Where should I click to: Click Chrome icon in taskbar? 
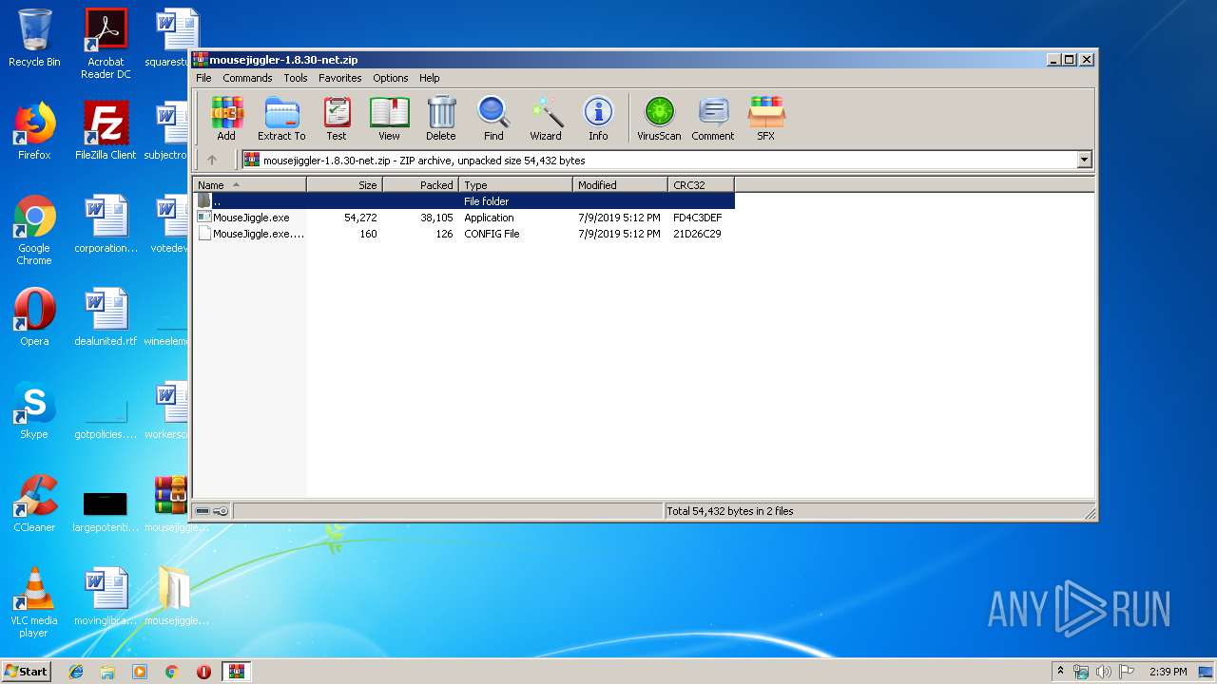172,672
